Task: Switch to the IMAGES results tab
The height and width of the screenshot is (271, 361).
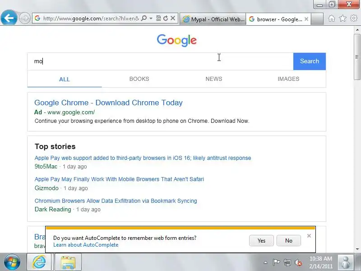Action: point(288,79)
